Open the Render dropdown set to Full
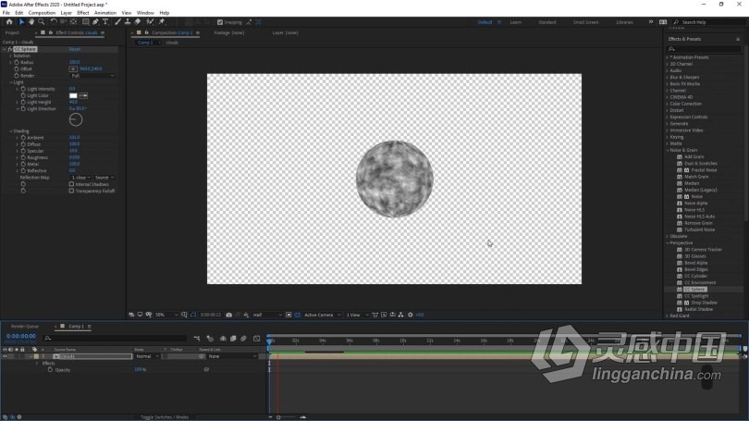This screenshot has height=421, width=749. tap(92, 76)
